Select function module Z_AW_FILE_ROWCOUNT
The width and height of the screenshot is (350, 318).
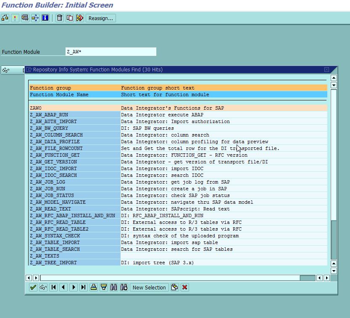[178, 148]
